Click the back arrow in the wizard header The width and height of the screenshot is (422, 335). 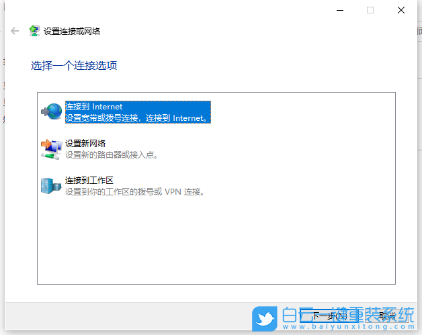[15, 31]
